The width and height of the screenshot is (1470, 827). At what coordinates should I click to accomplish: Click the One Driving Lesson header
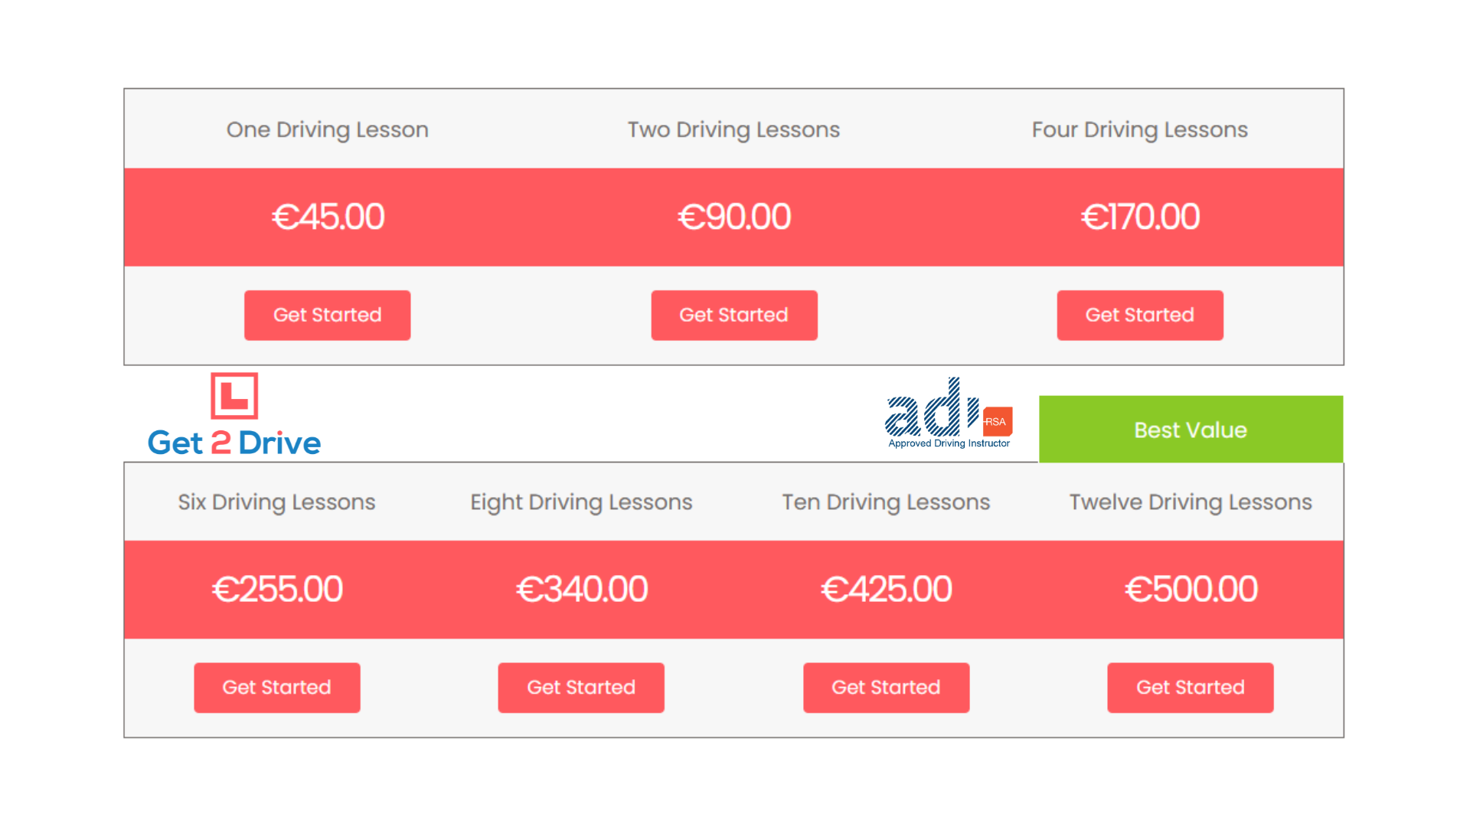[x=327, y=129]
